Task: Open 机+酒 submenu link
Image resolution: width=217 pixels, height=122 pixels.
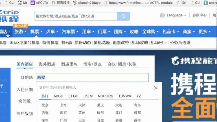Action: 67,43
